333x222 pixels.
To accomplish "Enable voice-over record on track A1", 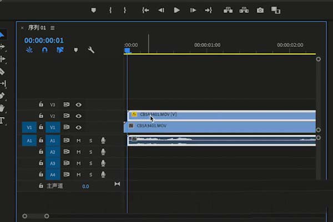I will 103,141.
